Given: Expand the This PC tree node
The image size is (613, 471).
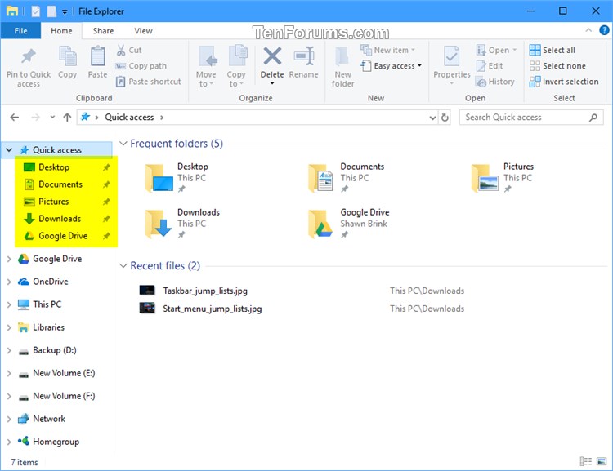Looking at the screenshot, I should pos(9,304).
